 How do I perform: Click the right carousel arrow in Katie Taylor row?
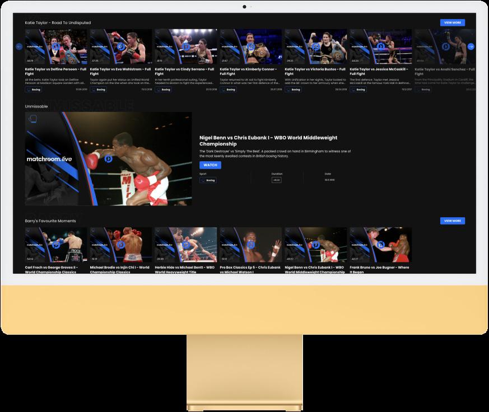coord(471,46)
